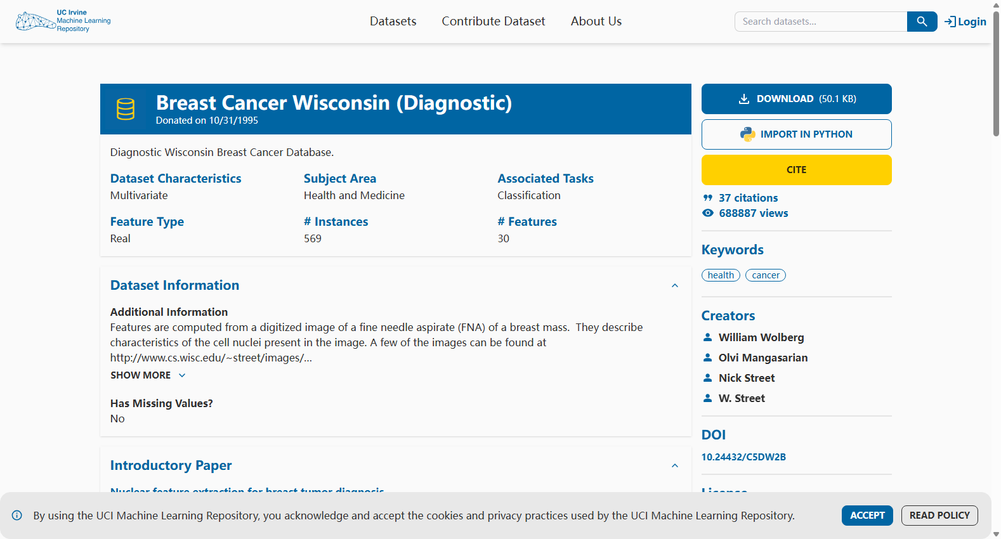Viewport: 1001px width, 539px height.
Task: Collapse the Introductory Paper section
Action: (675, 465)
